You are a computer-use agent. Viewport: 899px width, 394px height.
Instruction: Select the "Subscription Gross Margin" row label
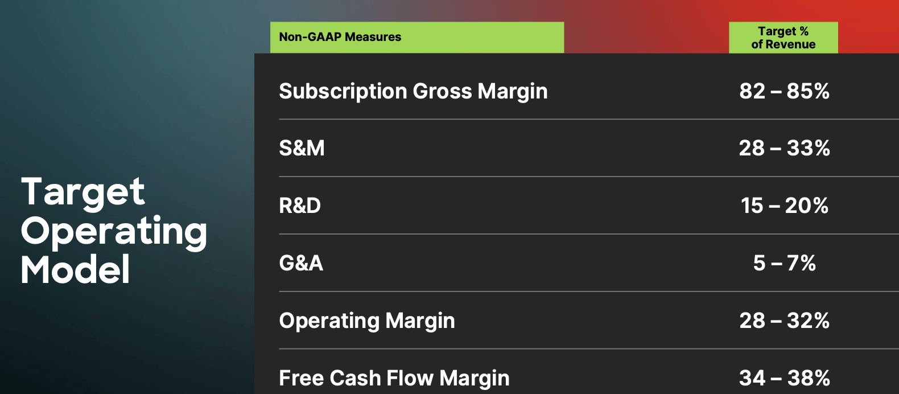pos(413,91)
